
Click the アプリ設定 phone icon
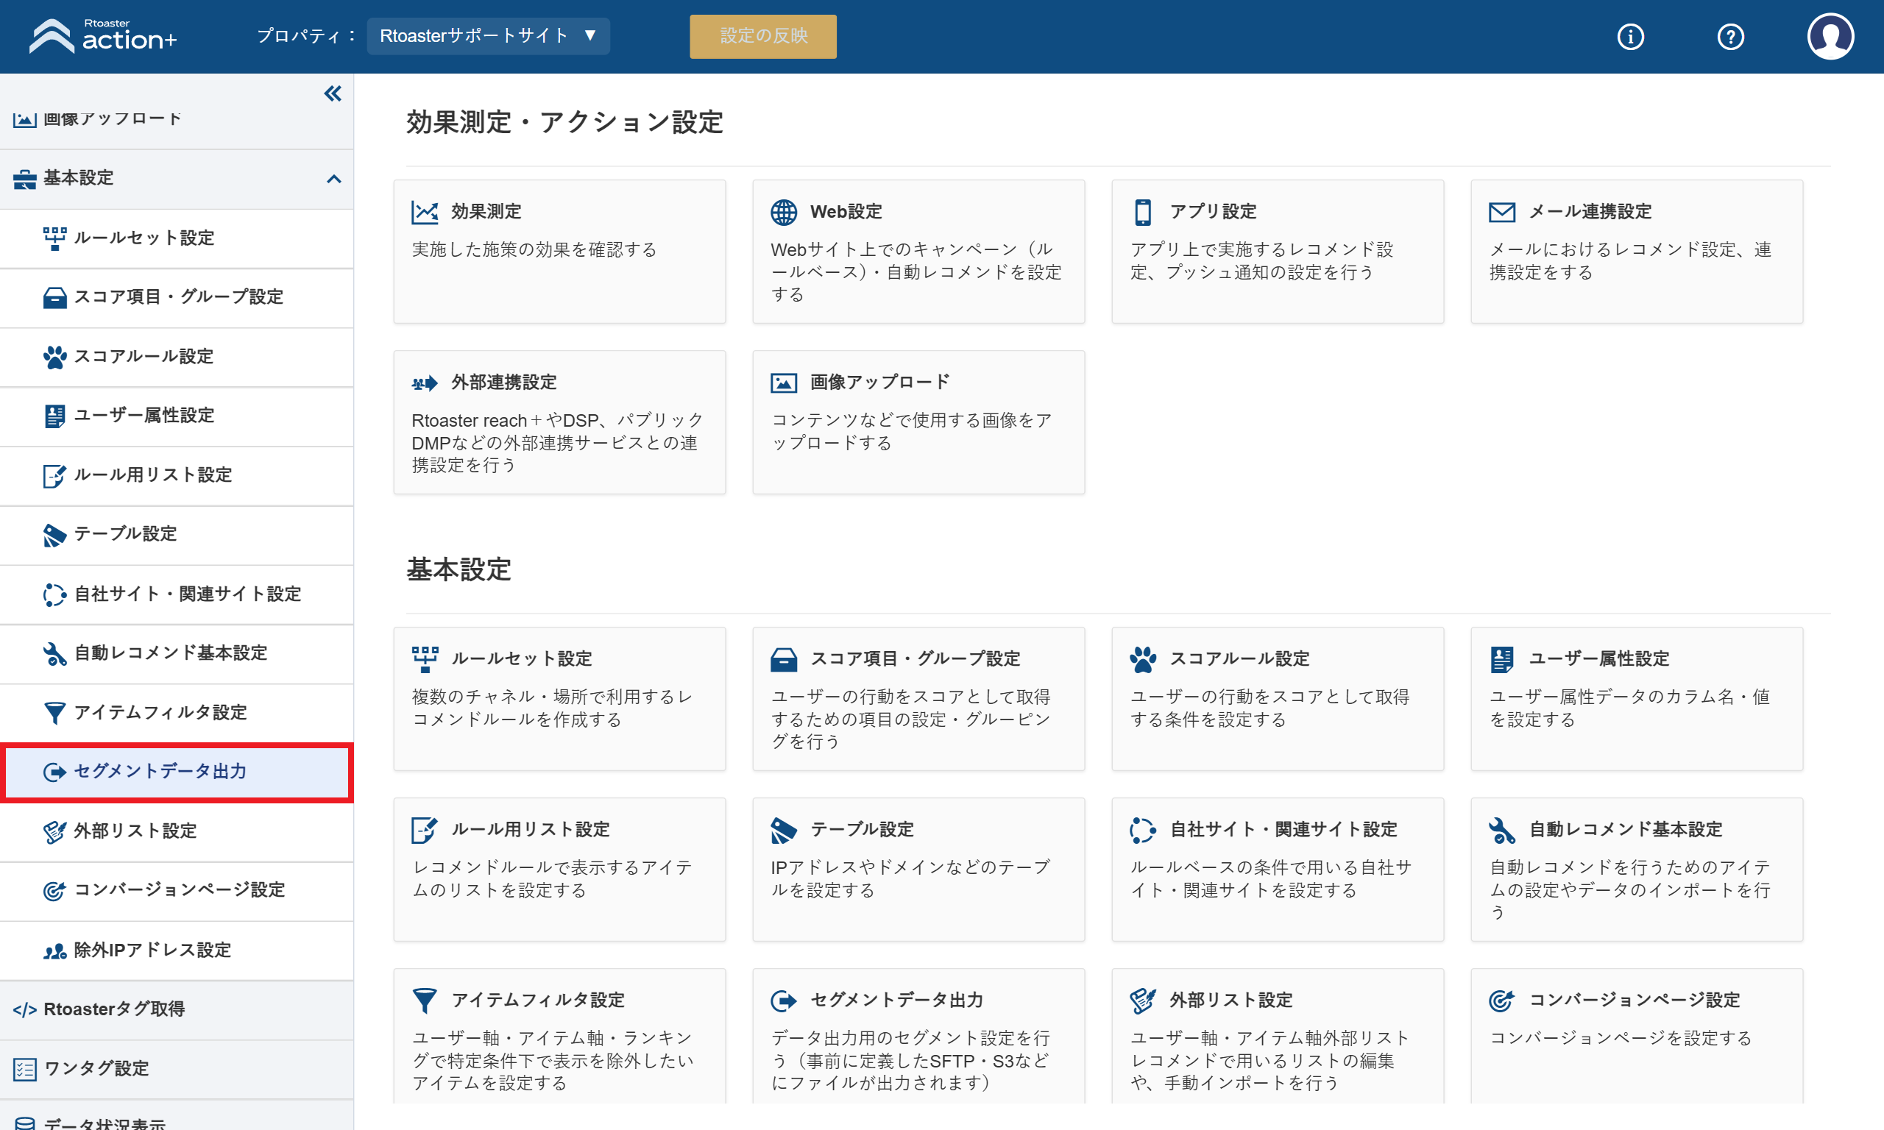click(x=1142, y=213)
